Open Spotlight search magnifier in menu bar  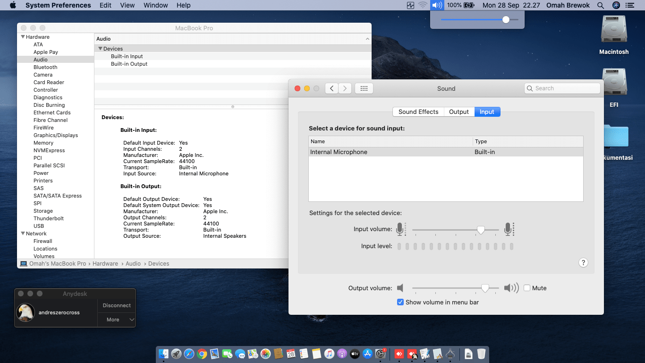coord(601,5)
